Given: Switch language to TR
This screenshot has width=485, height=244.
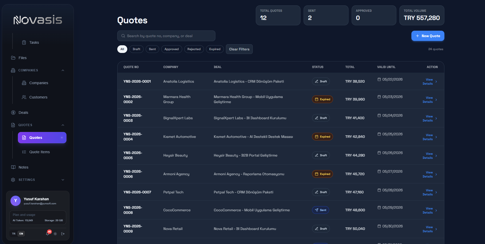Looking at the screenshot, I should 14,234.
